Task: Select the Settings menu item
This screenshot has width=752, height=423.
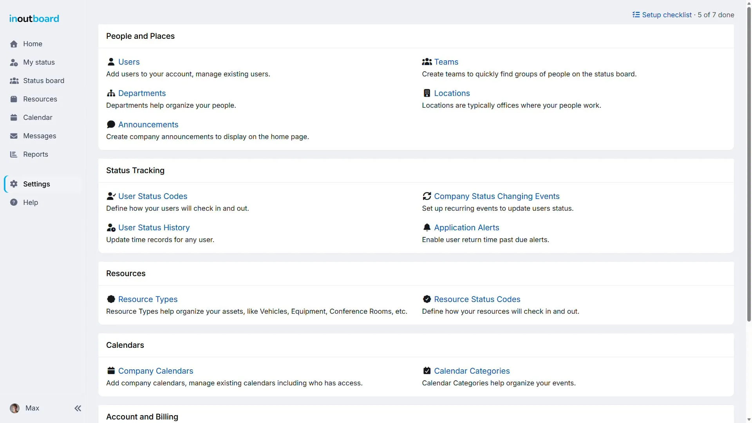Action: [43, 184]
